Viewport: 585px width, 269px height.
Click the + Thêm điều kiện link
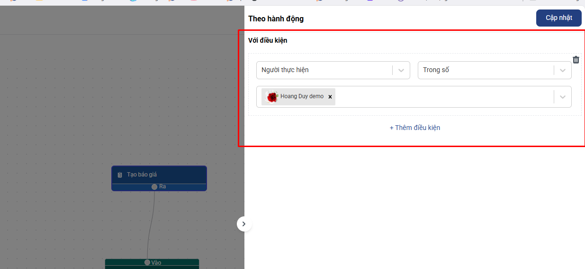414,128
